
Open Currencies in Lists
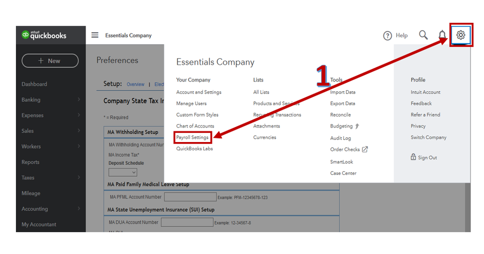(x=265, y=137)
